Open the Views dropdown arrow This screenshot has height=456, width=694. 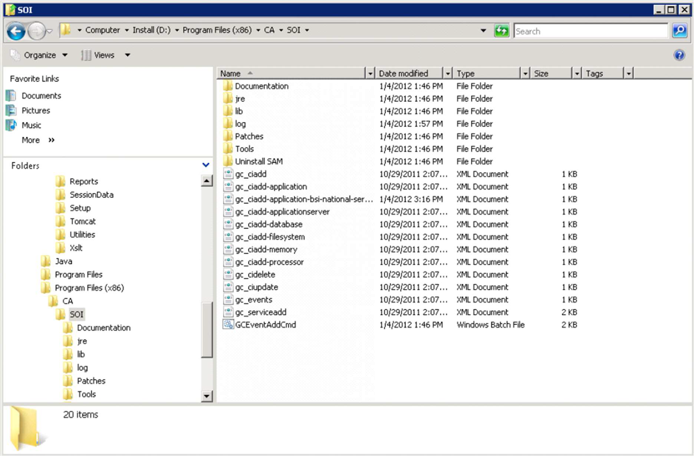pos(128,55)
